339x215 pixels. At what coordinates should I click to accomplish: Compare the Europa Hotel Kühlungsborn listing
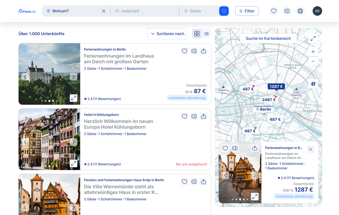194,116
